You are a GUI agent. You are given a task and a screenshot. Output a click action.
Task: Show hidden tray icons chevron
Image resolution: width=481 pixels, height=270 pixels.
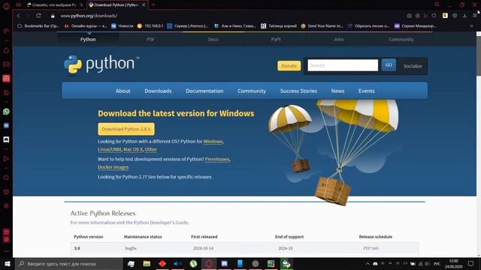click(368, 263)
